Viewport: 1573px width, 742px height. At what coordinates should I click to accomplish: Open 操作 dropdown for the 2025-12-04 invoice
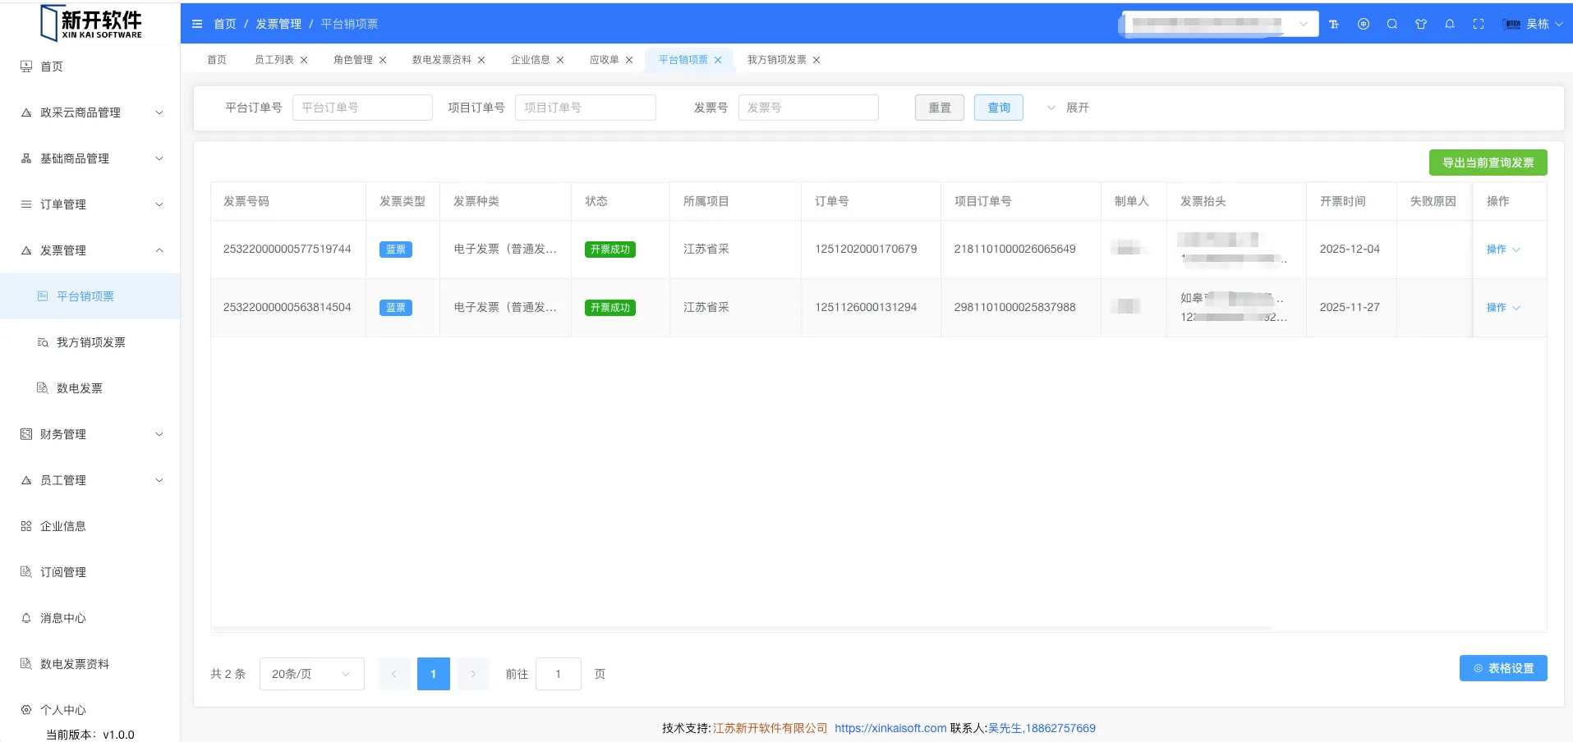pos(1502,250)
